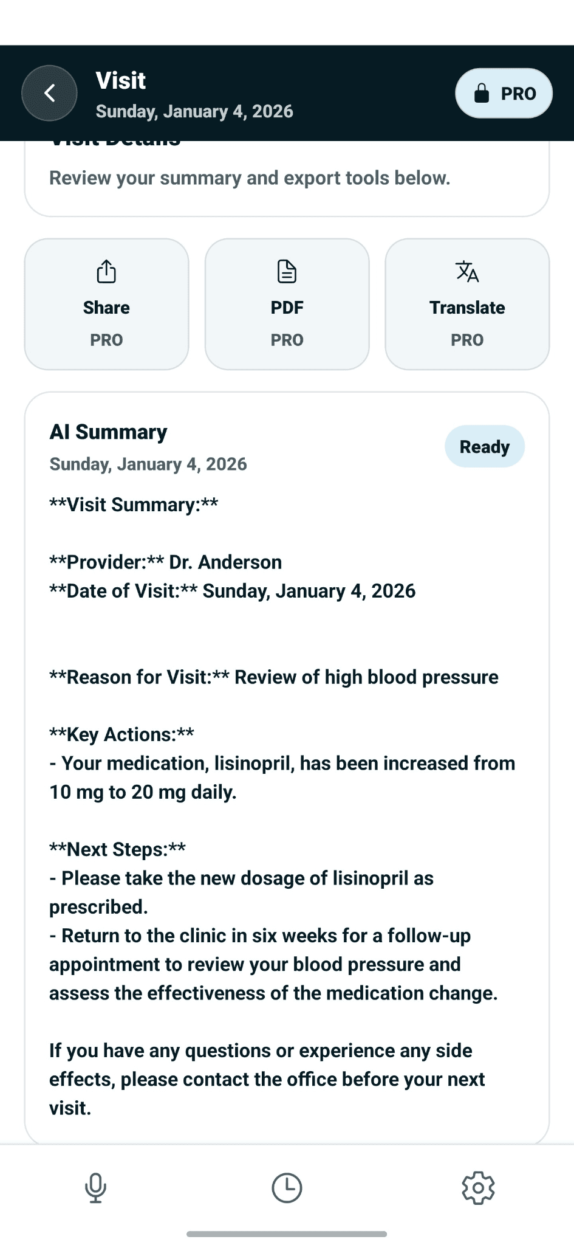Open visit history from the clock icon
Image resolution: width=574 pixels, height=1245 pixels.
(x=287, y=1187)
